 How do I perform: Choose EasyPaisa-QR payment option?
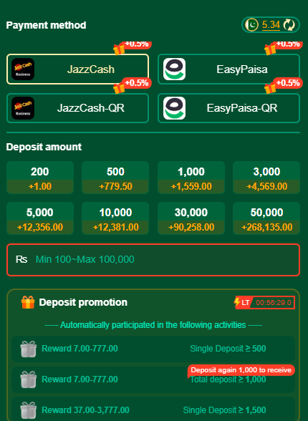point(228,108)
